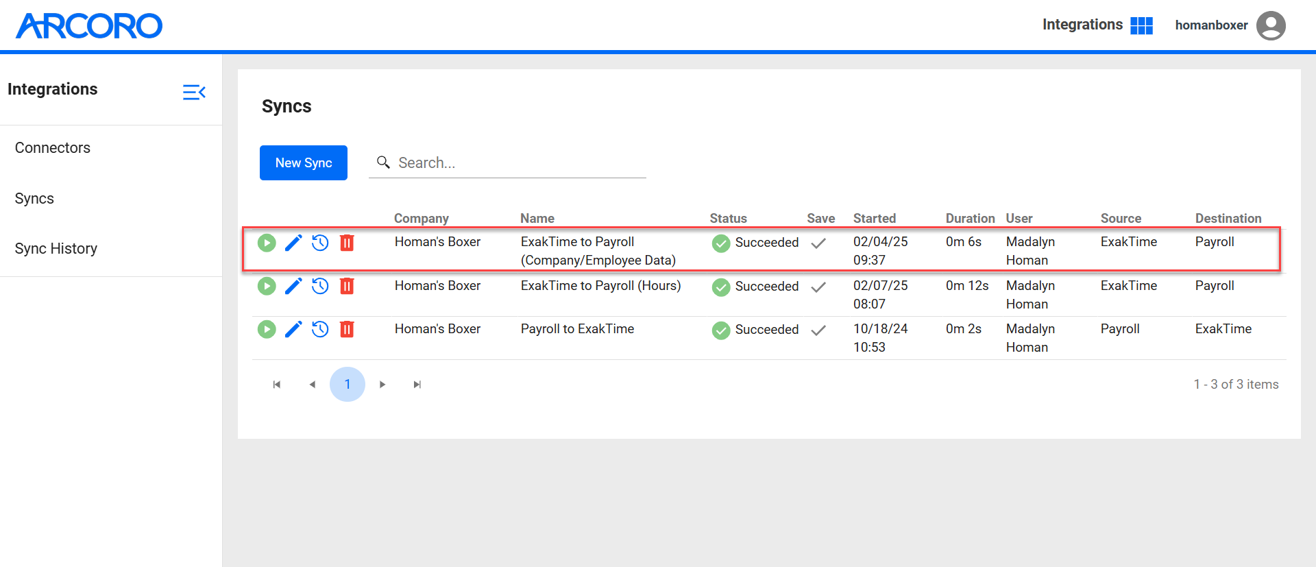This screenshot has height=567, width=1316.
Task: Run the ExakTime to Payroll (Company/Employee Data) sync
Action: coord(267,243)
